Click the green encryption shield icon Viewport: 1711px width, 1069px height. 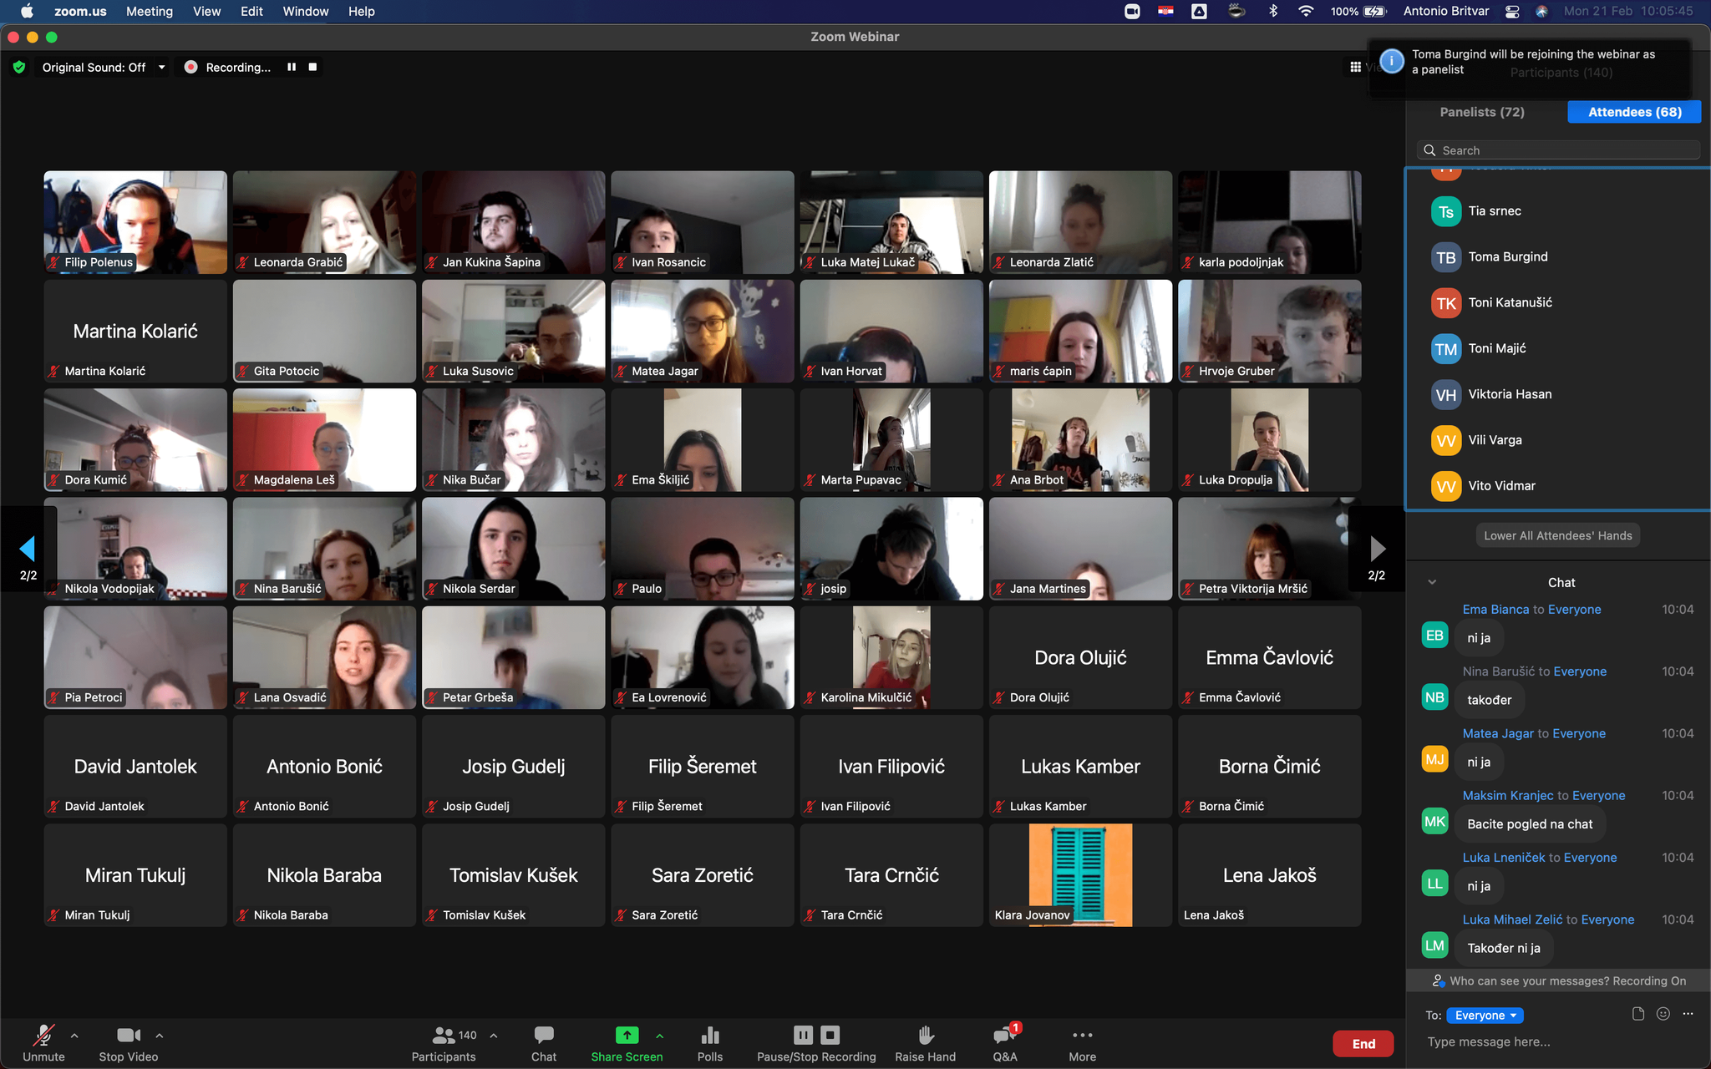[x=19, y=67]
